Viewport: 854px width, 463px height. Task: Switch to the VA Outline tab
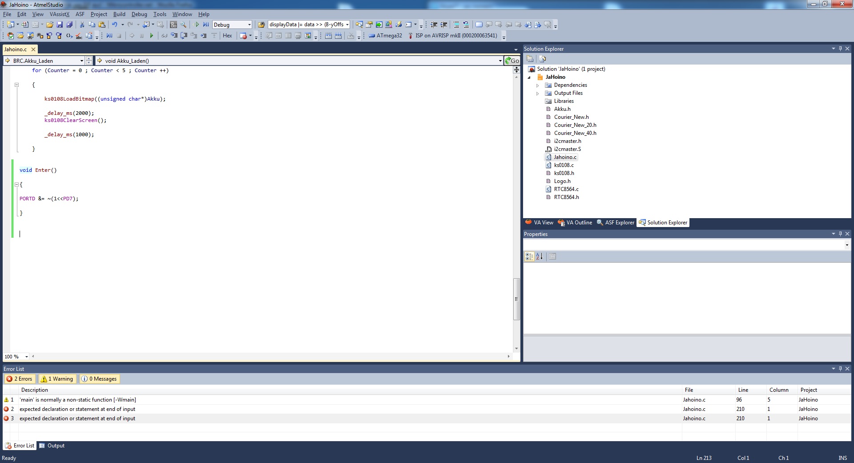click(x=575, y=223)
